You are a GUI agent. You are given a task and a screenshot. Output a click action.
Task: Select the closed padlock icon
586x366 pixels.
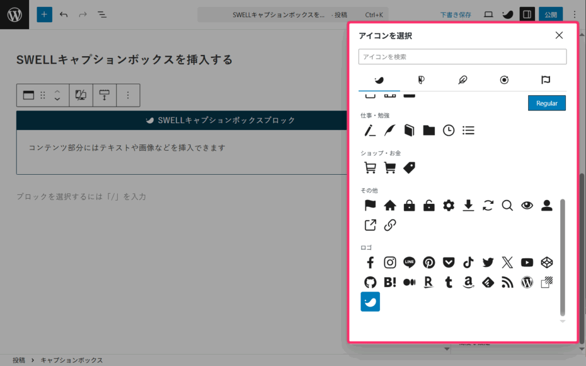pos(409,205)
